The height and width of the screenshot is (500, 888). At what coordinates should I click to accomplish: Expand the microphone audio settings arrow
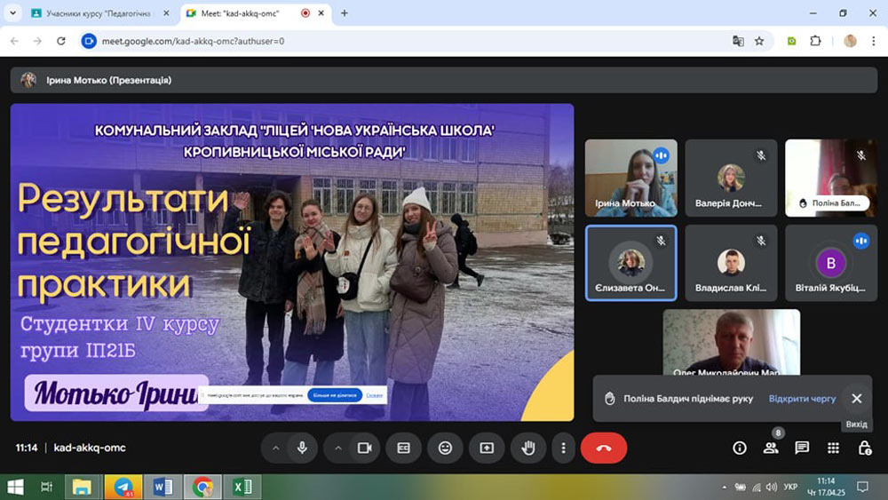[275, 448]
